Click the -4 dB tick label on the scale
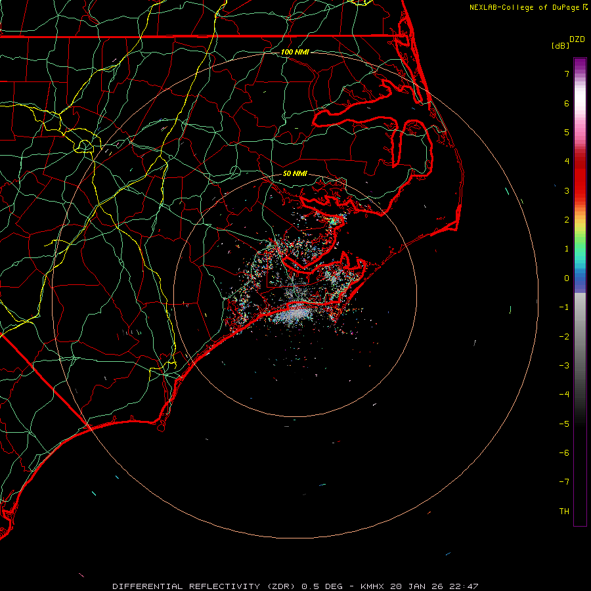 pyautogui.click(x=564, y=395)
